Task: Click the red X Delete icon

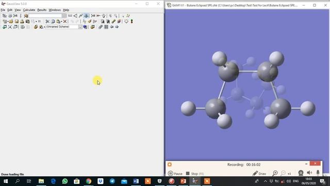Action: 65,21
